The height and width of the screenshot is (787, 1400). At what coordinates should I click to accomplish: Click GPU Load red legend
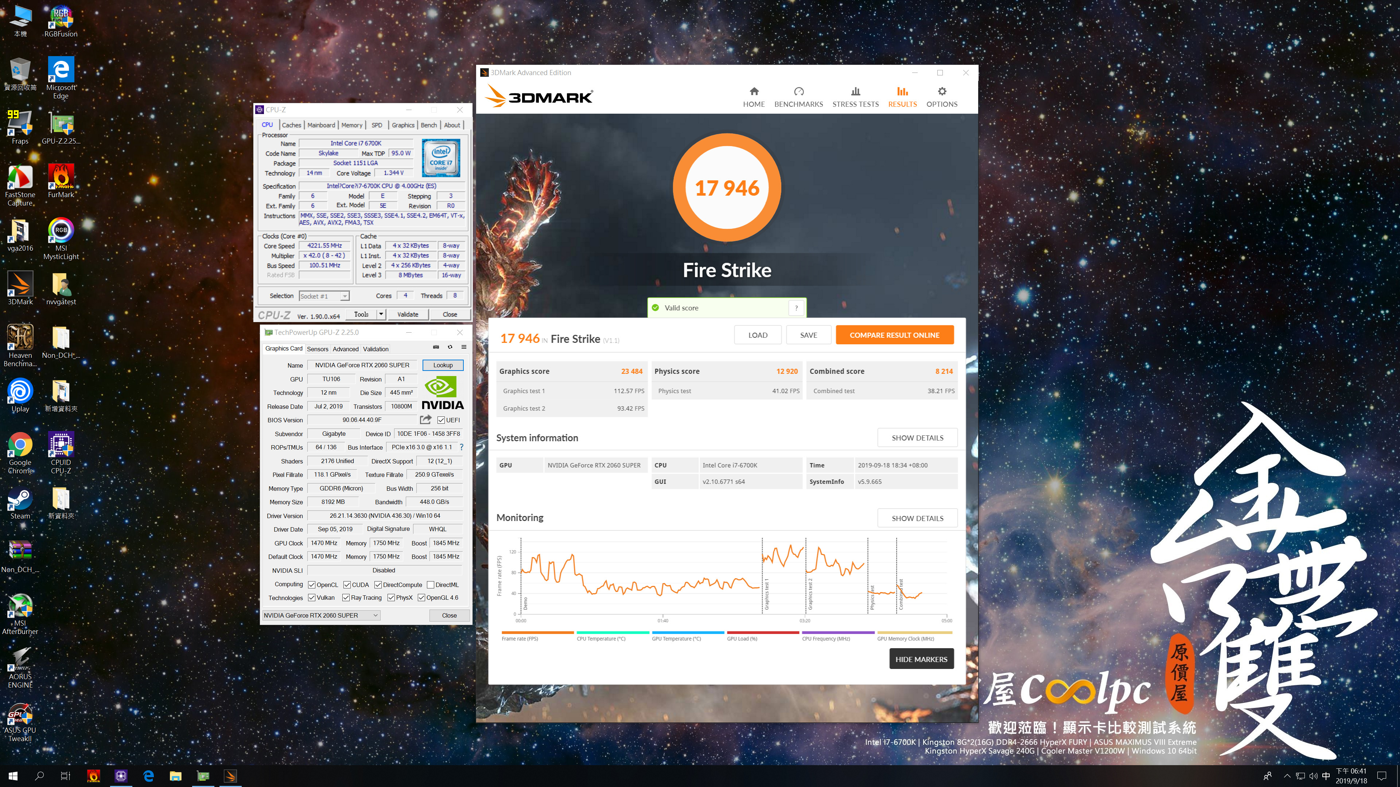pyautogui.click(x=763, y=636)
